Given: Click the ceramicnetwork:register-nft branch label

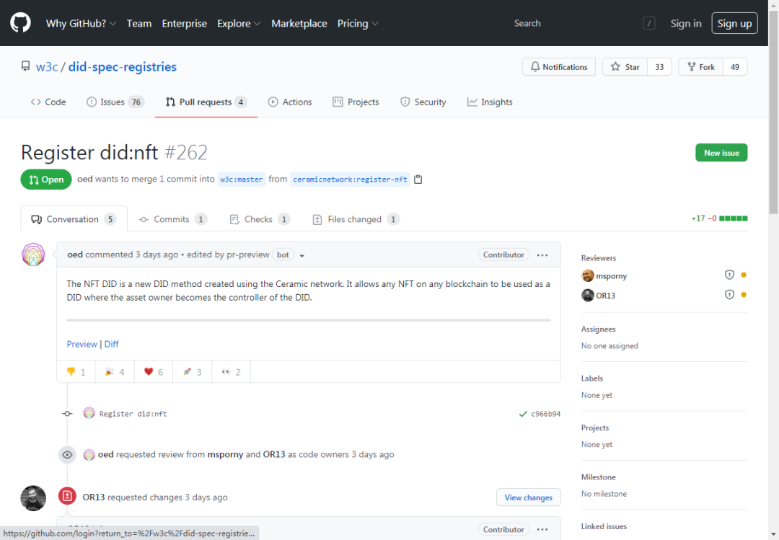Looking at the screenshot, I should tap(351, 180).
